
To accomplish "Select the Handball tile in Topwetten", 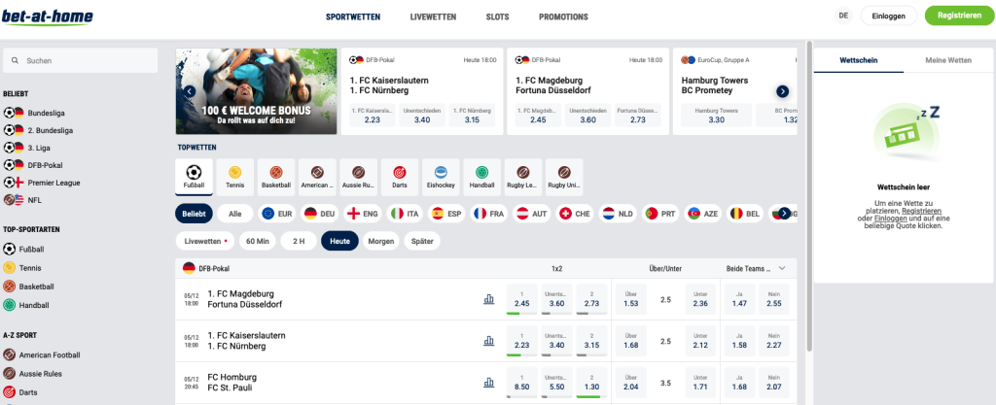I will (x=482, y=178).
